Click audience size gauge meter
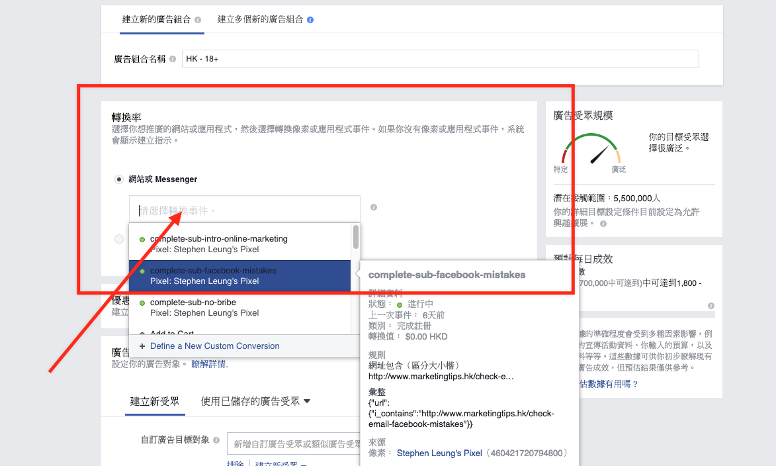 [x=591, y=148]
